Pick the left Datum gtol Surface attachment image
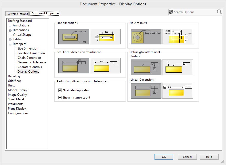Image resolution: width=226 pixels, height=165 pixels. coord(146,67)
